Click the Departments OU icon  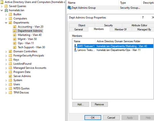10,23
